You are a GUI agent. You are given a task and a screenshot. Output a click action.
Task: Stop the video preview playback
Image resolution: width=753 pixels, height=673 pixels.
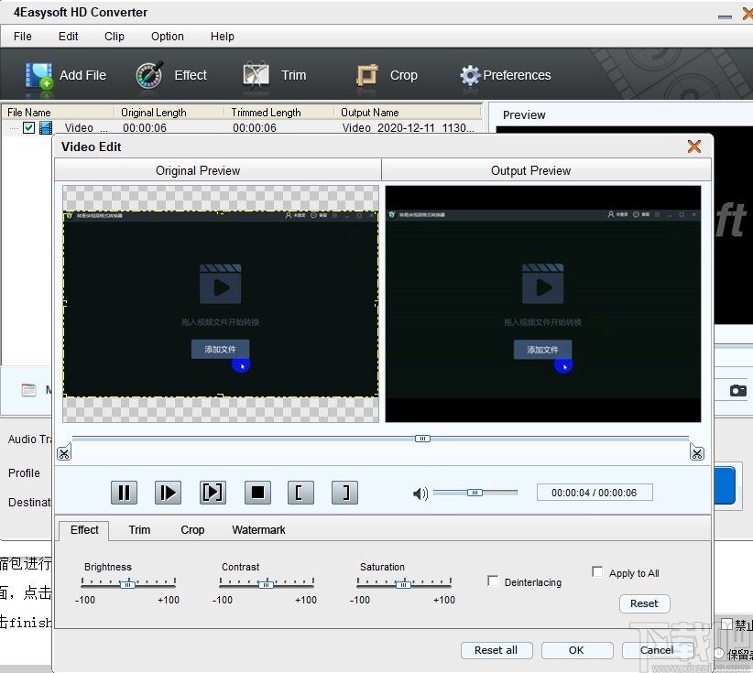tap(257, 493)
